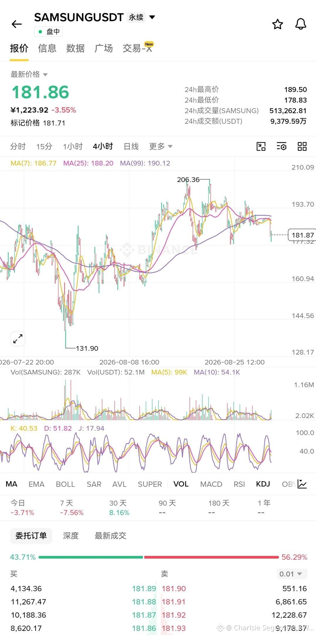The image size is (316, 635).
Task: Select ask price 181.92
Action: [x=174, y=615]
